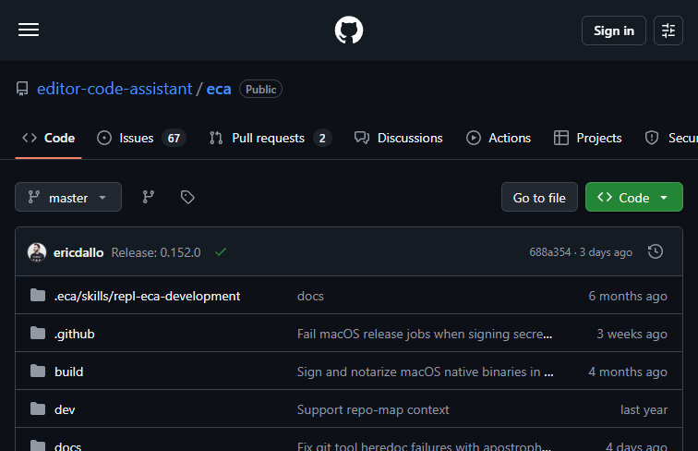
Task: Click folder icon beside dev
Action: [x=38, y=408]
